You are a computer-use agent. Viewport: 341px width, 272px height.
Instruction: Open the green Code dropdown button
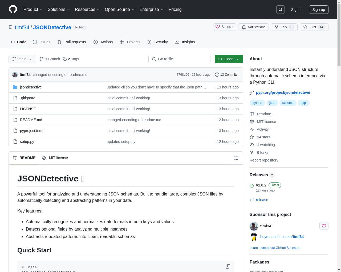point(229,59)
